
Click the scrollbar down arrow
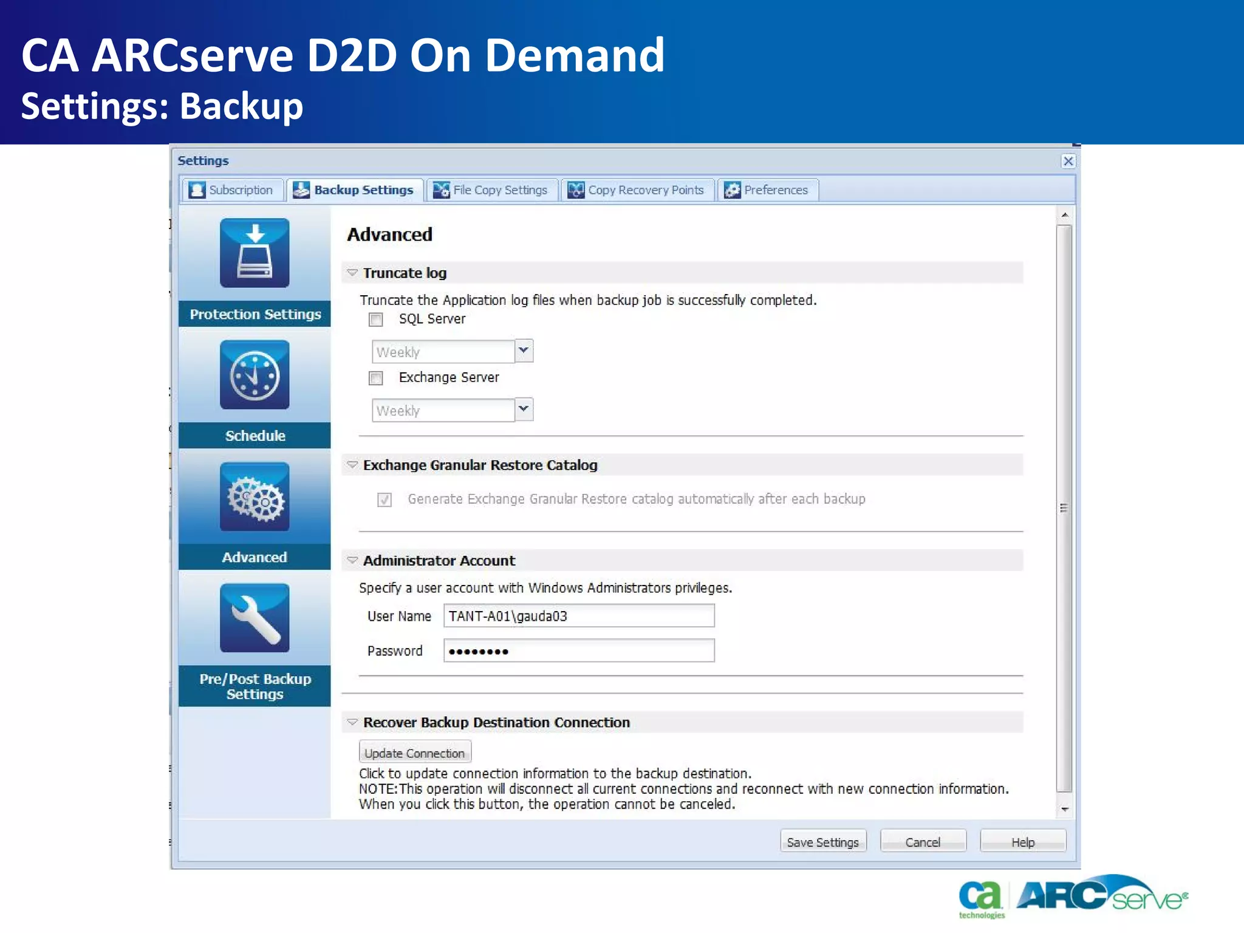click(x=1064, y=809)
